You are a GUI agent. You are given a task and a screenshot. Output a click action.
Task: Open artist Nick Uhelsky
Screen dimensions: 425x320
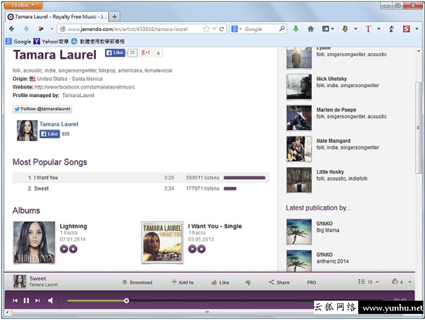332,79
